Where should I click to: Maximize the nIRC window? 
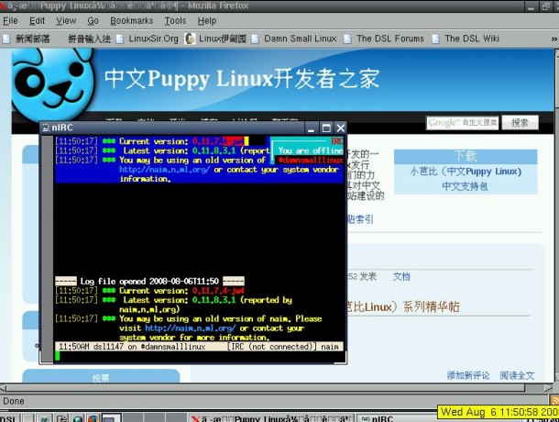tap(326, 128)
